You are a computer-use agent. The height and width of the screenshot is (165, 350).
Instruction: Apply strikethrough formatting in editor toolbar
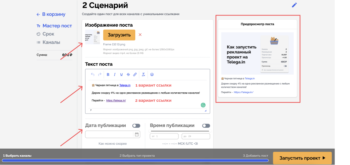pos(128,75)
